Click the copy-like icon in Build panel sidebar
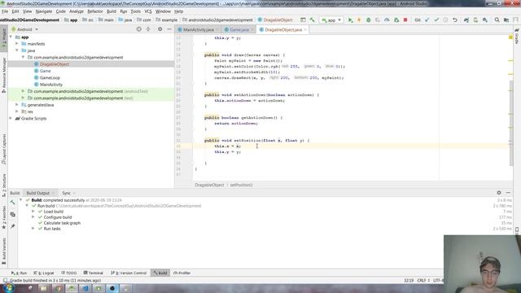 coord(13,215)
